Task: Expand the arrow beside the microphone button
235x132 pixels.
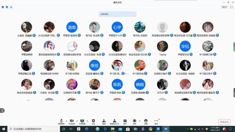Action: (67, 121)
